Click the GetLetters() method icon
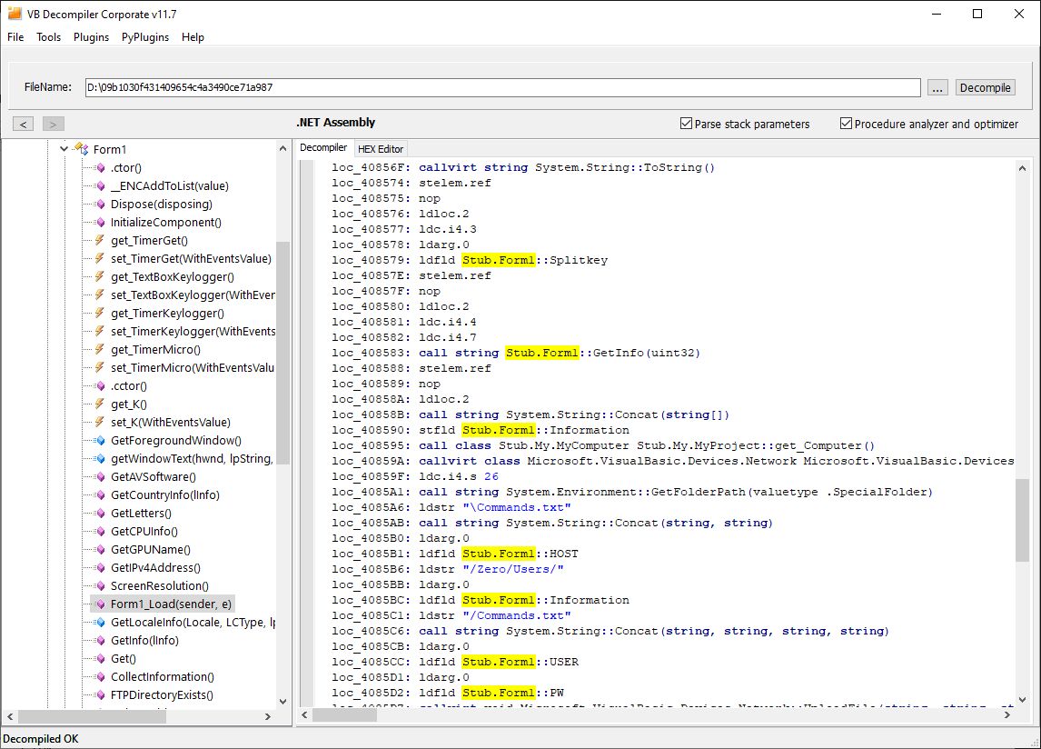 click(x=101, y=513)
